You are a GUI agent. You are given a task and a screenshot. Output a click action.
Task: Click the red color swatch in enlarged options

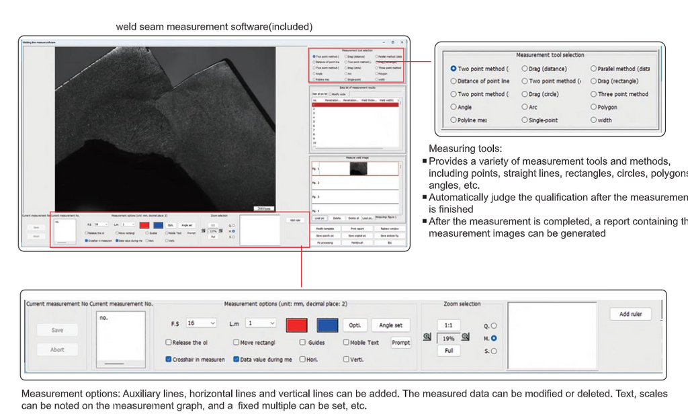[x=296, y=325]
